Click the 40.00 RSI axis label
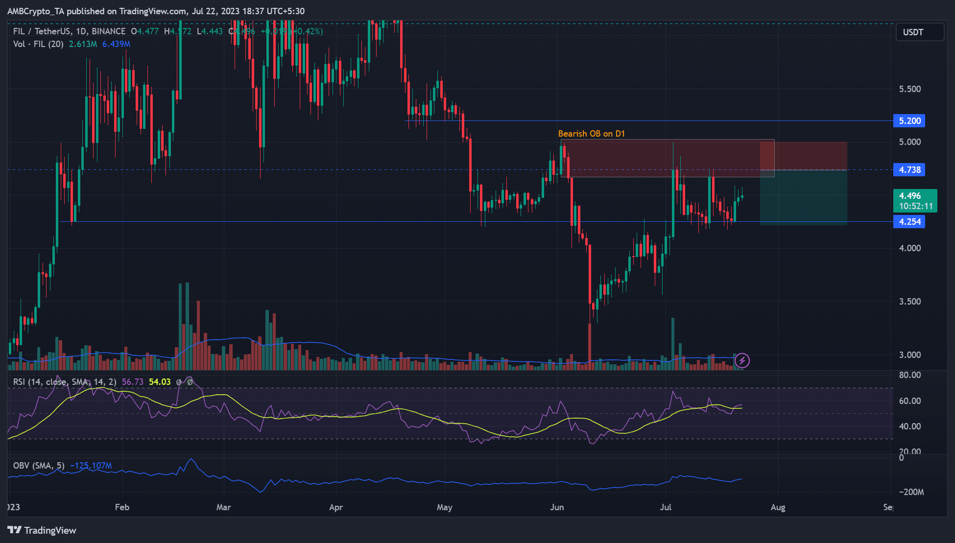Viewport: 955px width, 543px height. coord(910,426)
